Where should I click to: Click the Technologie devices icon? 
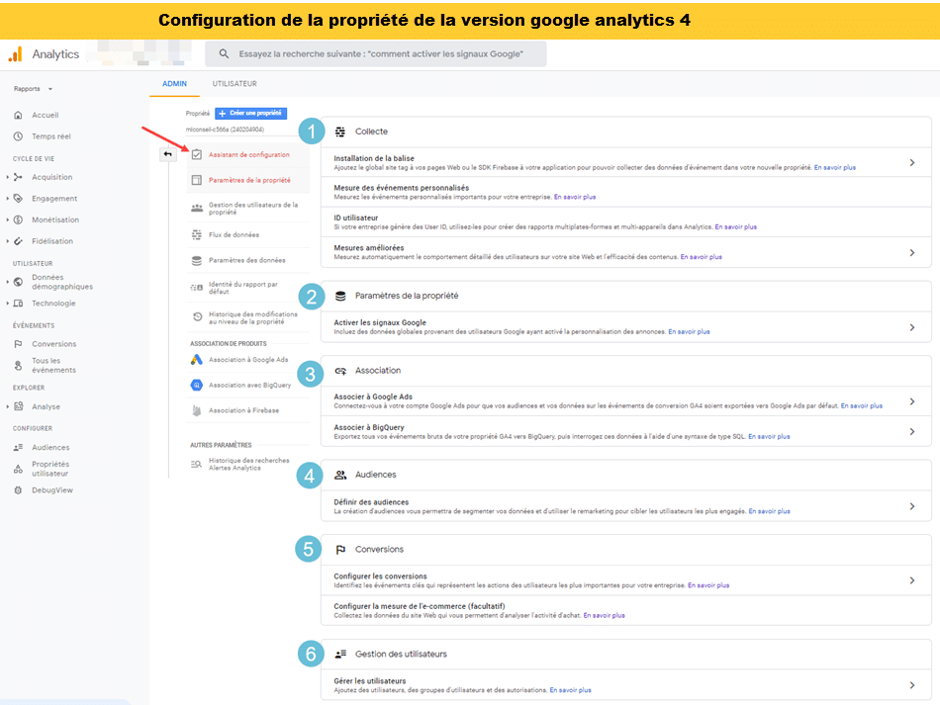pos(18,304)
